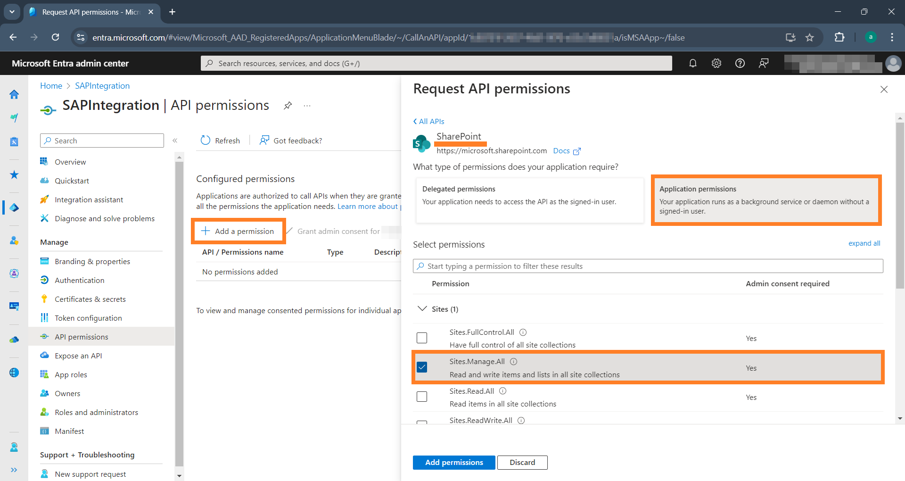Collapse the Sites (1) group

(422, 309)
